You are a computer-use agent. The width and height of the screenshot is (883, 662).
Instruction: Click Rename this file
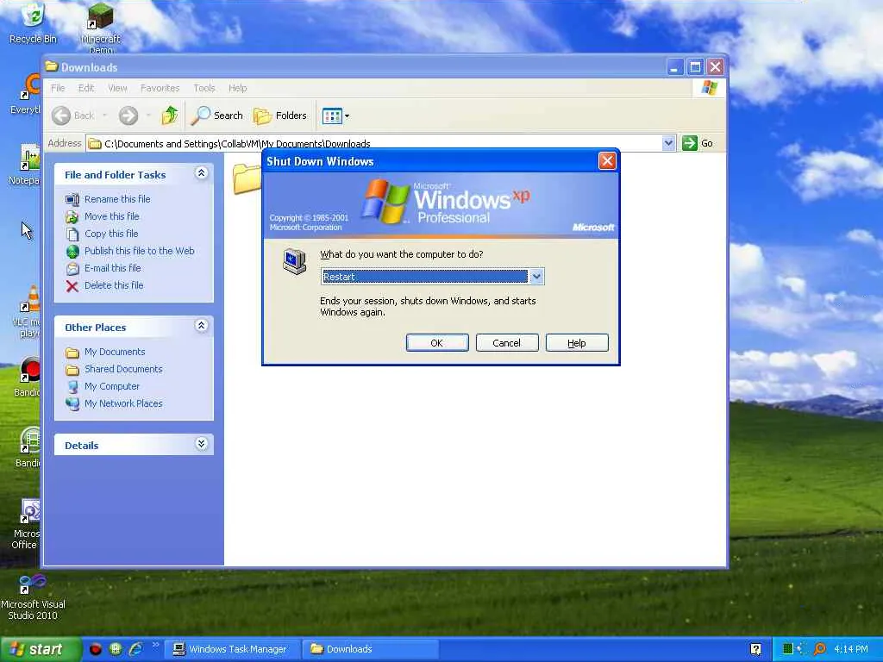(x=117, y=199)
